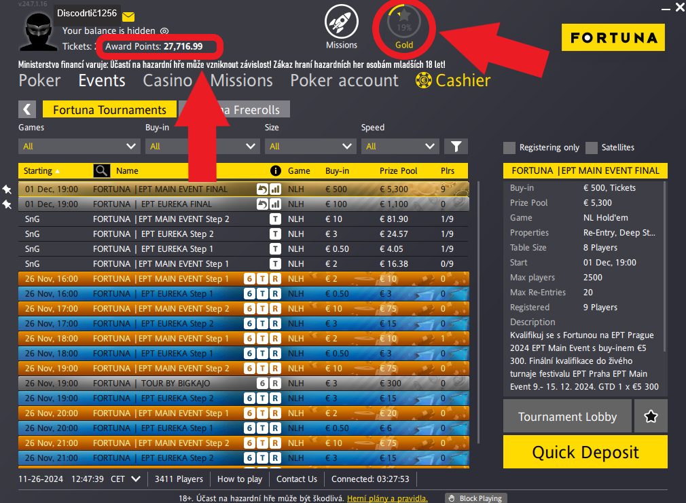
Task: Open the yellow envelope messages icon
Action: (128, 16)
